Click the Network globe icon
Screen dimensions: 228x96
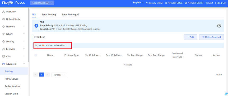[x=4, y=27]
